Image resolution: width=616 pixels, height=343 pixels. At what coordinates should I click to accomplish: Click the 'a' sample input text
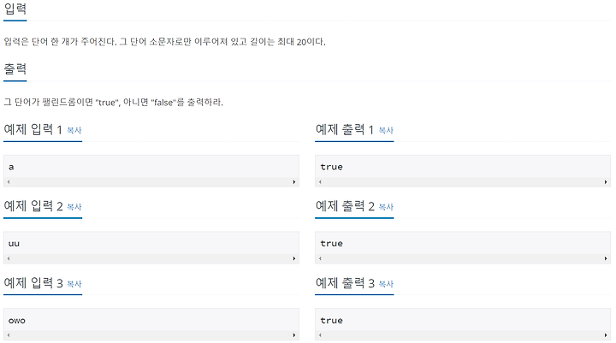click(11, 168)
